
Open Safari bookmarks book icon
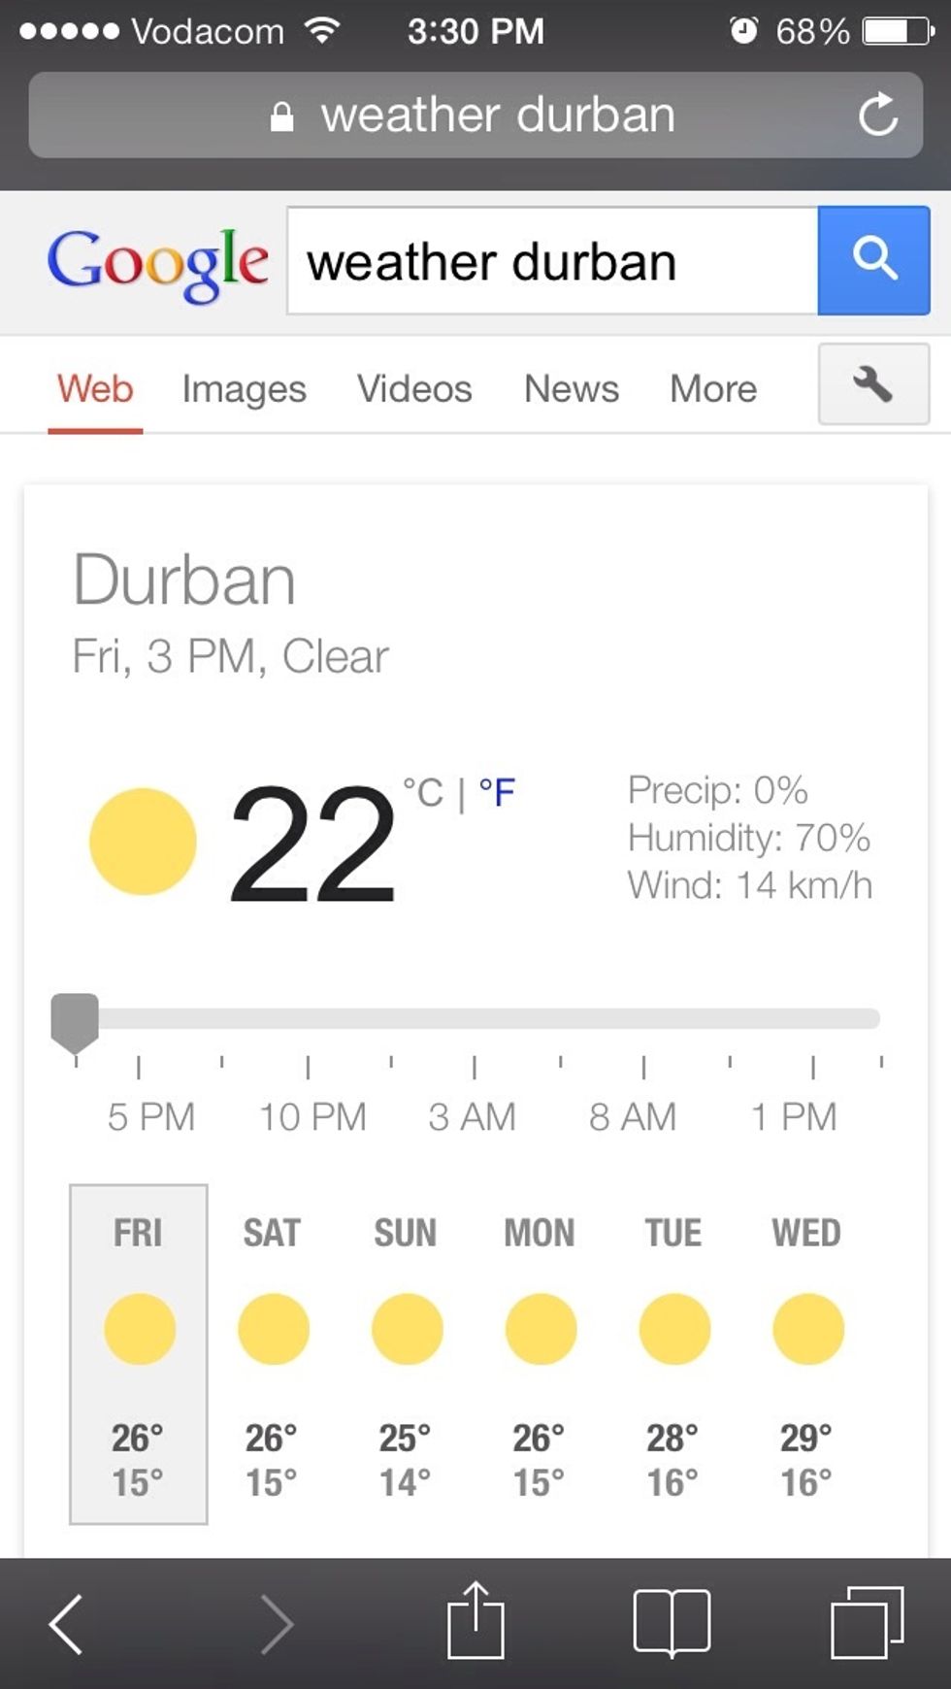click(x=672, y=1621)
